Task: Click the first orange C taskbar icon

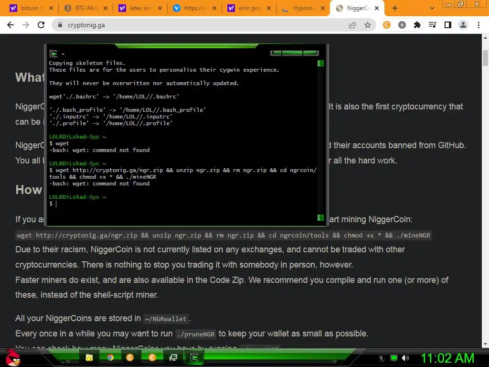Action: click(130, 357)
